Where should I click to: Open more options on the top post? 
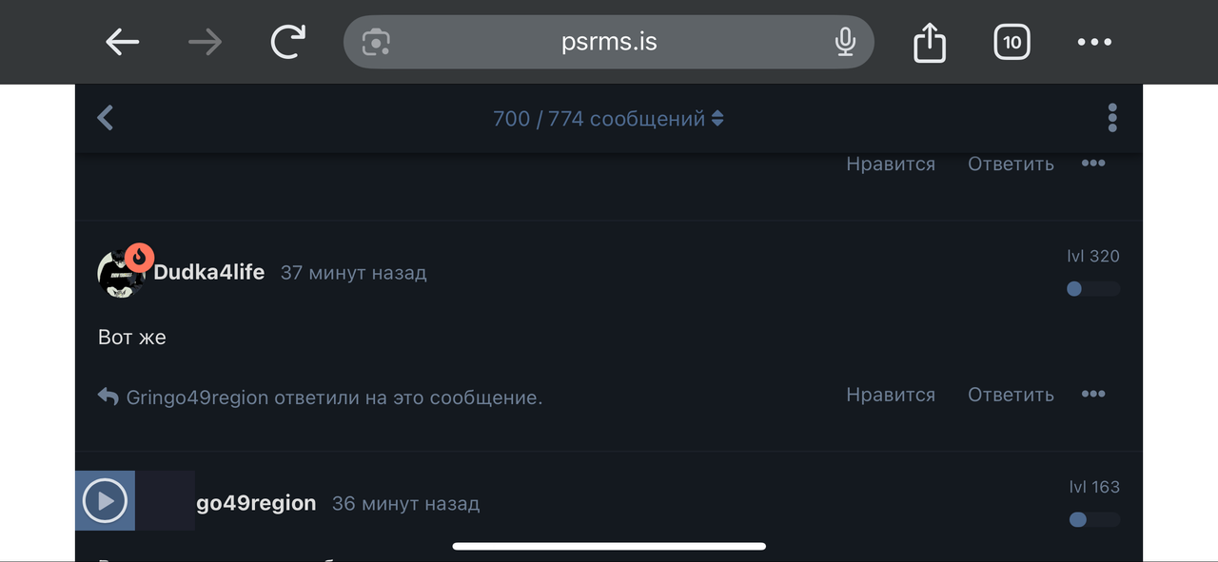point(1093,163)
